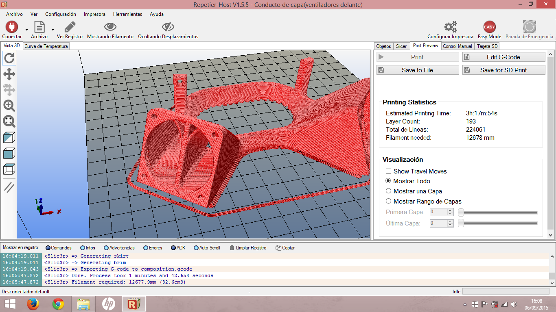
Task: Click the Print Preview panel scrollbar
Action: 551,144
